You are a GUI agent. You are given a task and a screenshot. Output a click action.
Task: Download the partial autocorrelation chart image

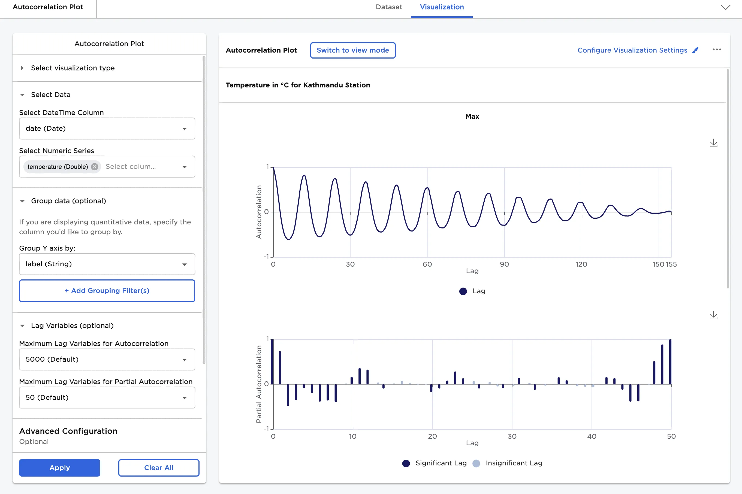click(x=713, y=315)
